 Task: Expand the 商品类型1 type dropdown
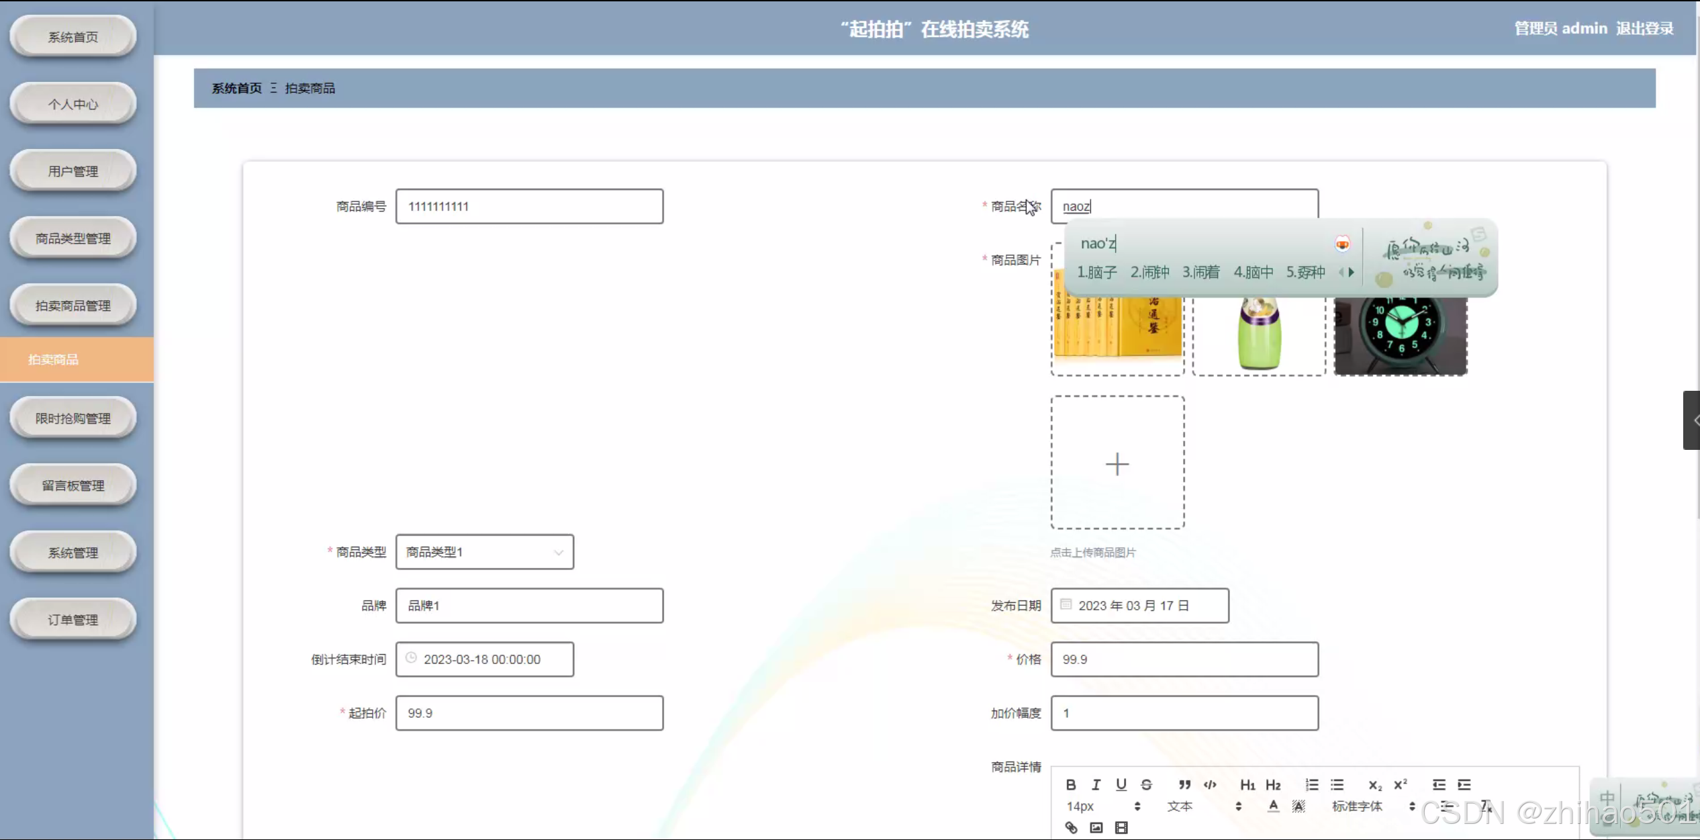pyautogui.click(x=484, y=552)
